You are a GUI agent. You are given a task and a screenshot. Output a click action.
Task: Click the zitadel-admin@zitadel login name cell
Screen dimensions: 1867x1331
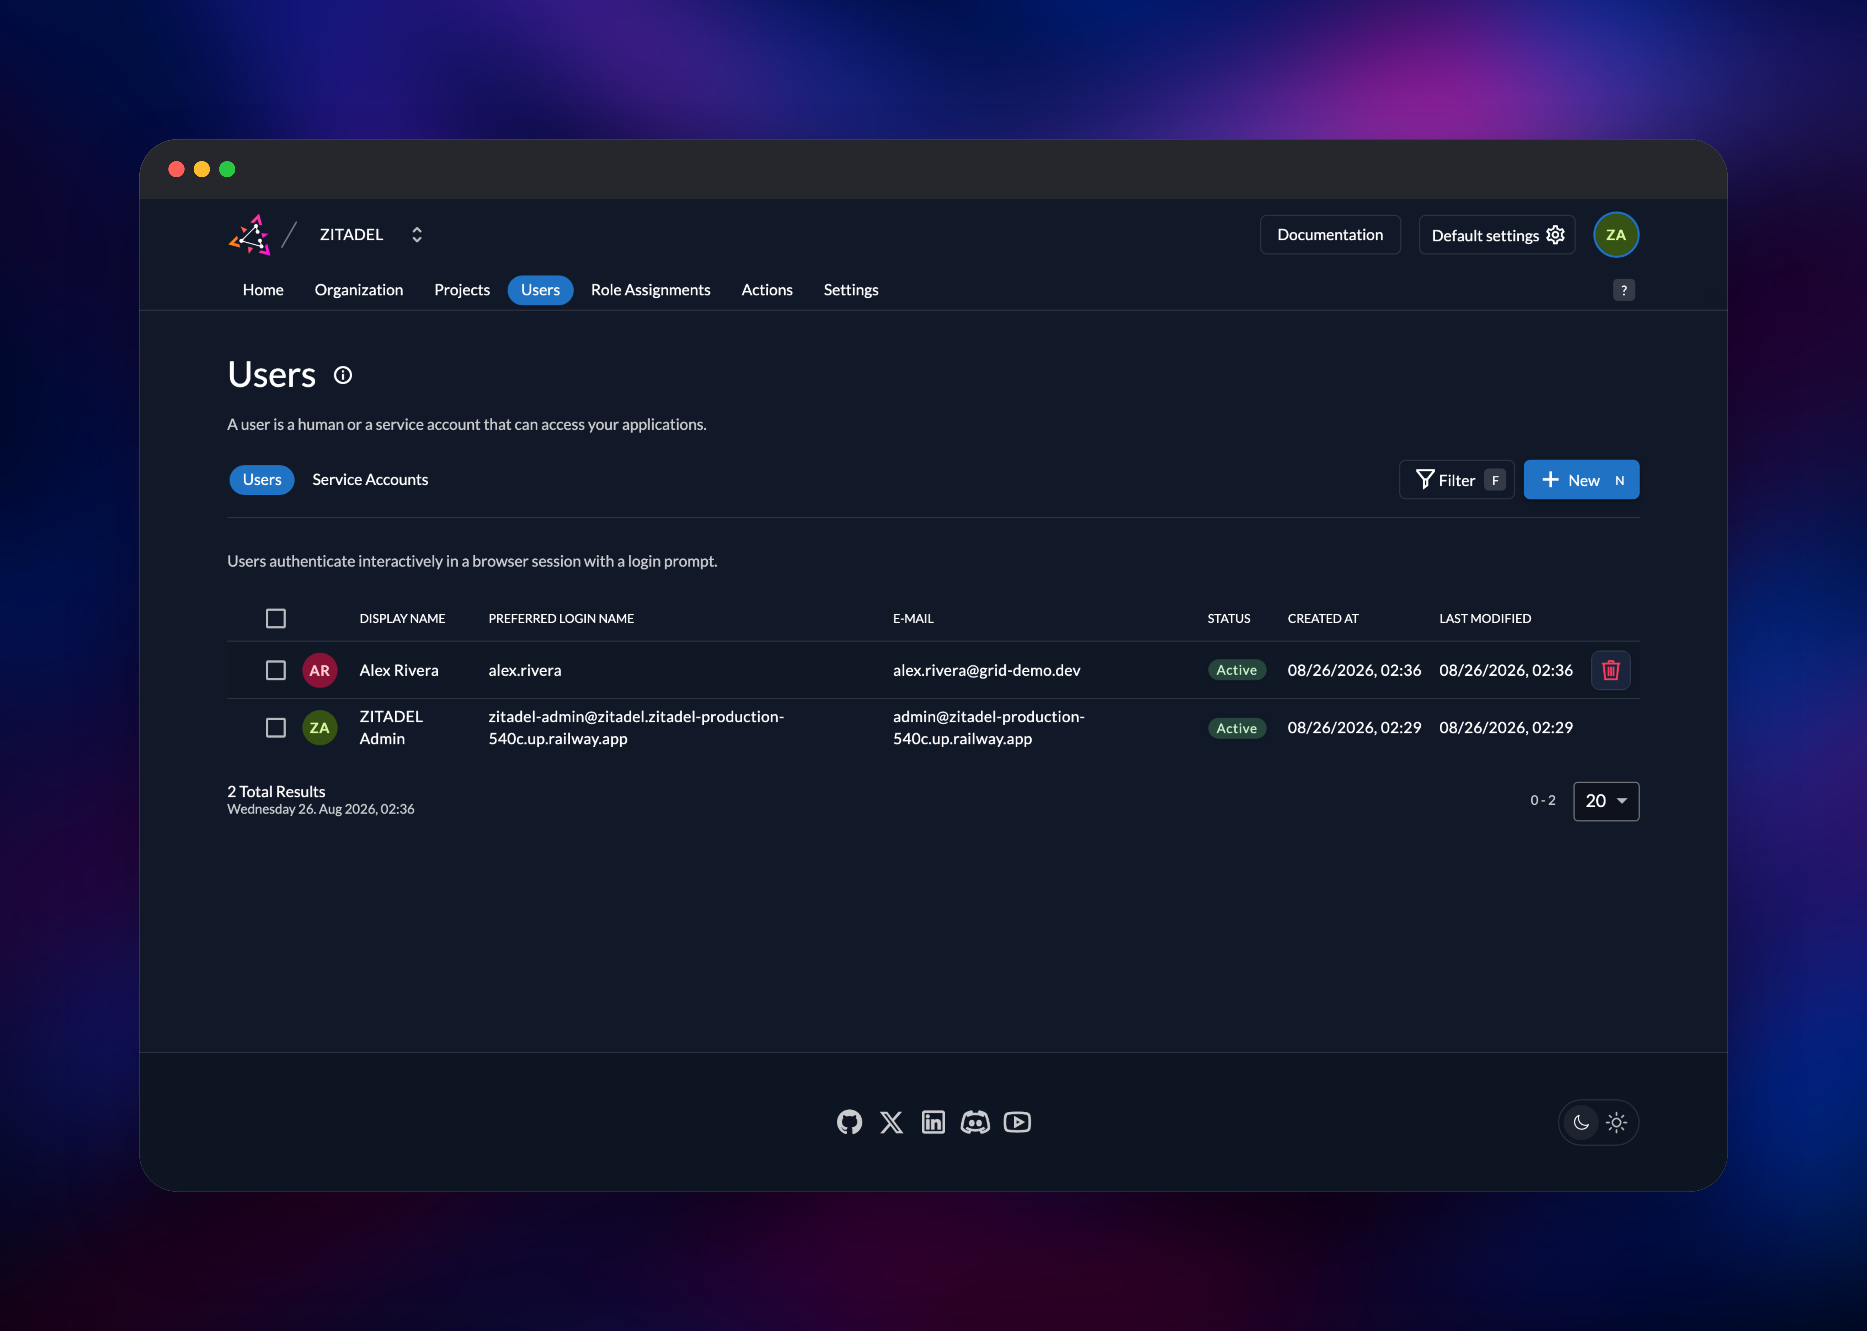point(636,728)
